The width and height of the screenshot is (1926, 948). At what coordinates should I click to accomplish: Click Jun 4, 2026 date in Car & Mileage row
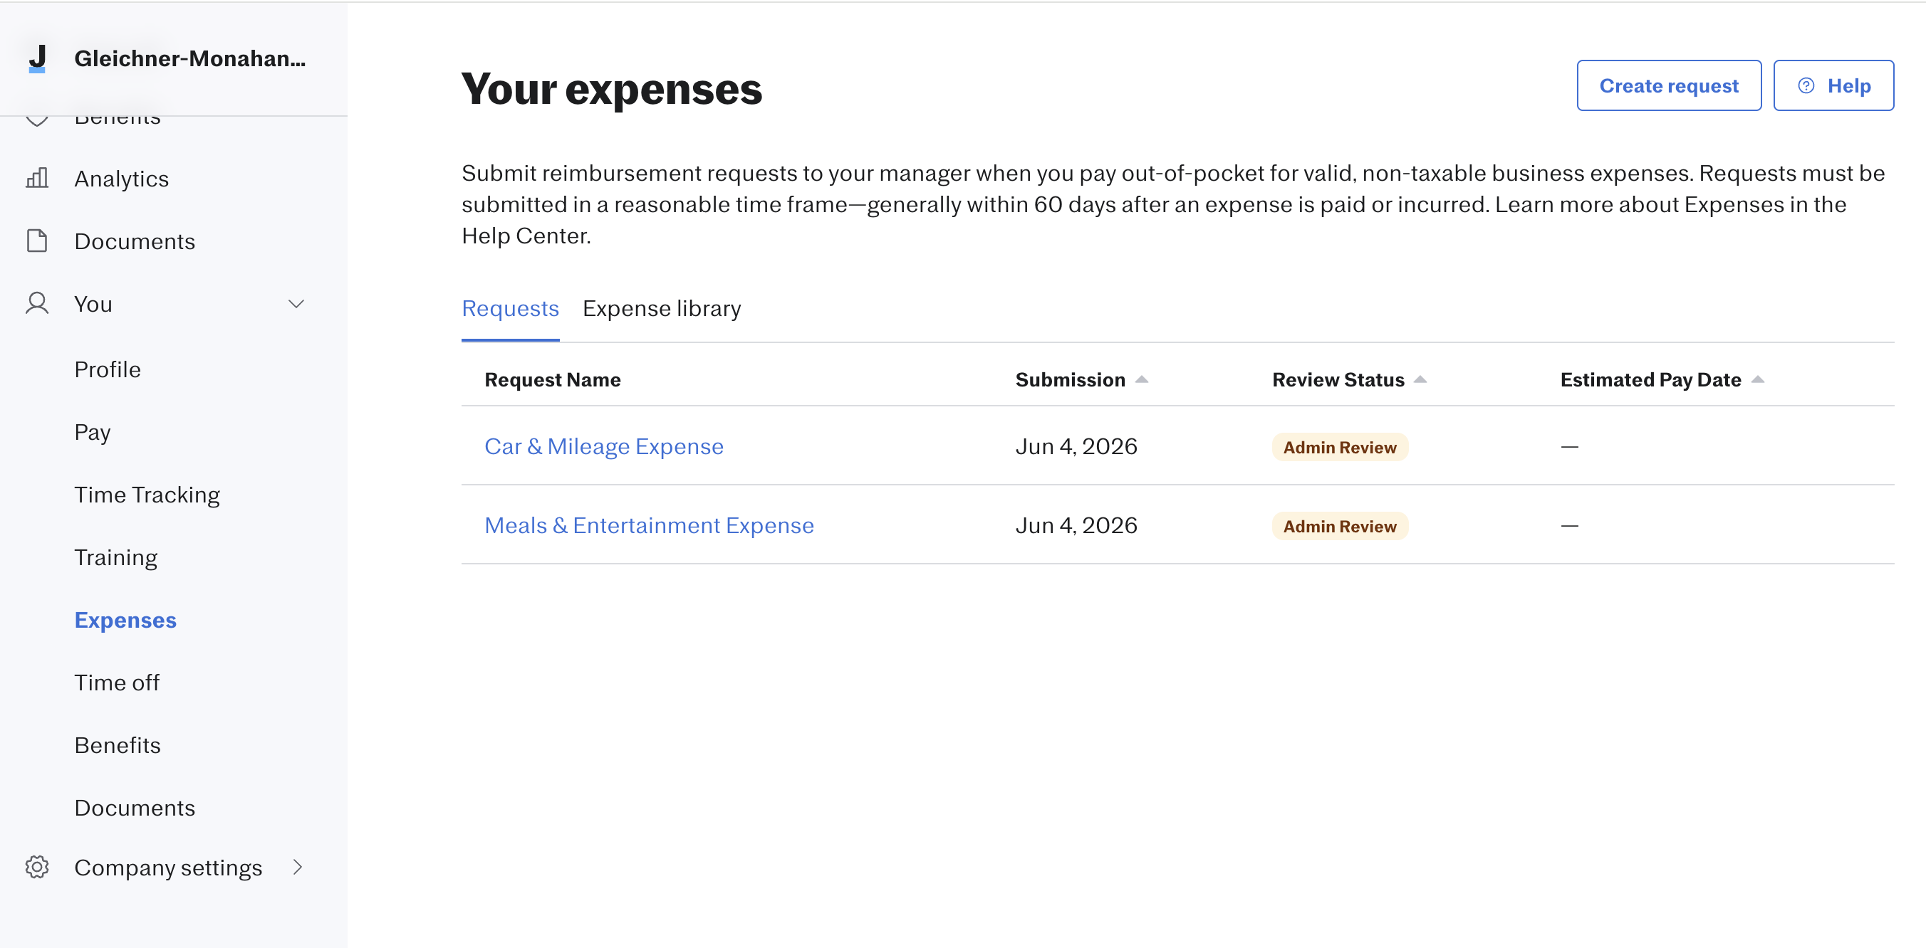1076,446
